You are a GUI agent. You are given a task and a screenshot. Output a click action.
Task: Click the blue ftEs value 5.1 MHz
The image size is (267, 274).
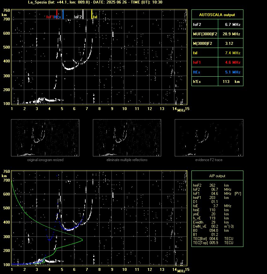[233, 72]
